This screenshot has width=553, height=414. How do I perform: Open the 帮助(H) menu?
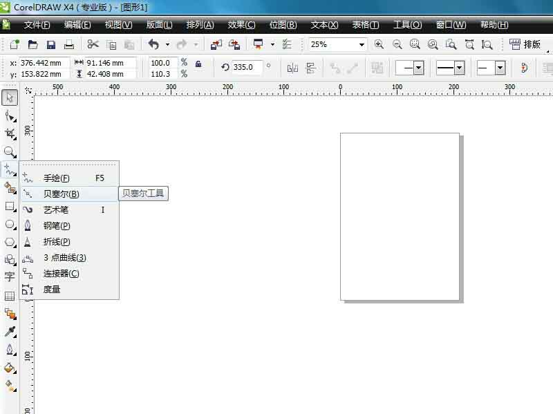pos(494,25)
